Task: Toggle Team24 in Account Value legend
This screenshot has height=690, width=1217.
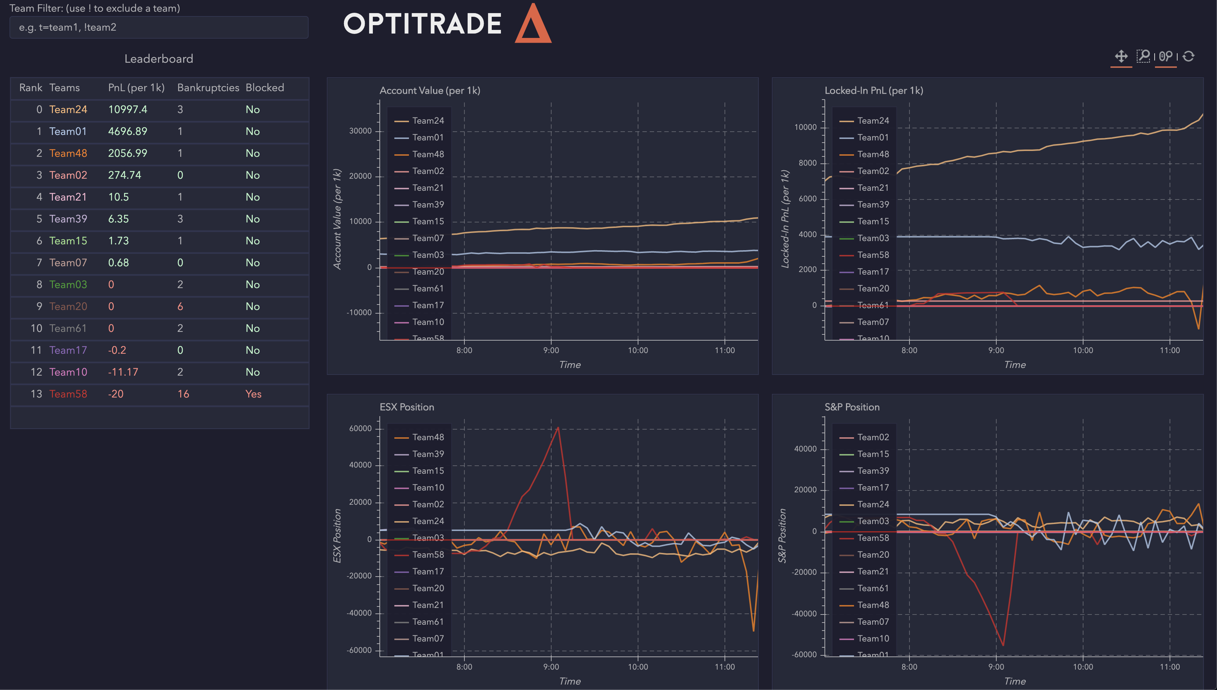Action: [x=428, y=121]
